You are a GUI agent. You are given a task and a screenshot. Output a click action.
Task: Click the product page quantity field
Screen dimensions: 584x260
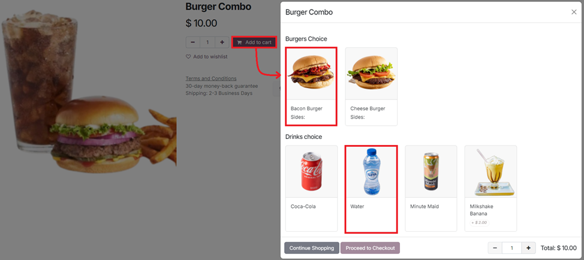207,43
